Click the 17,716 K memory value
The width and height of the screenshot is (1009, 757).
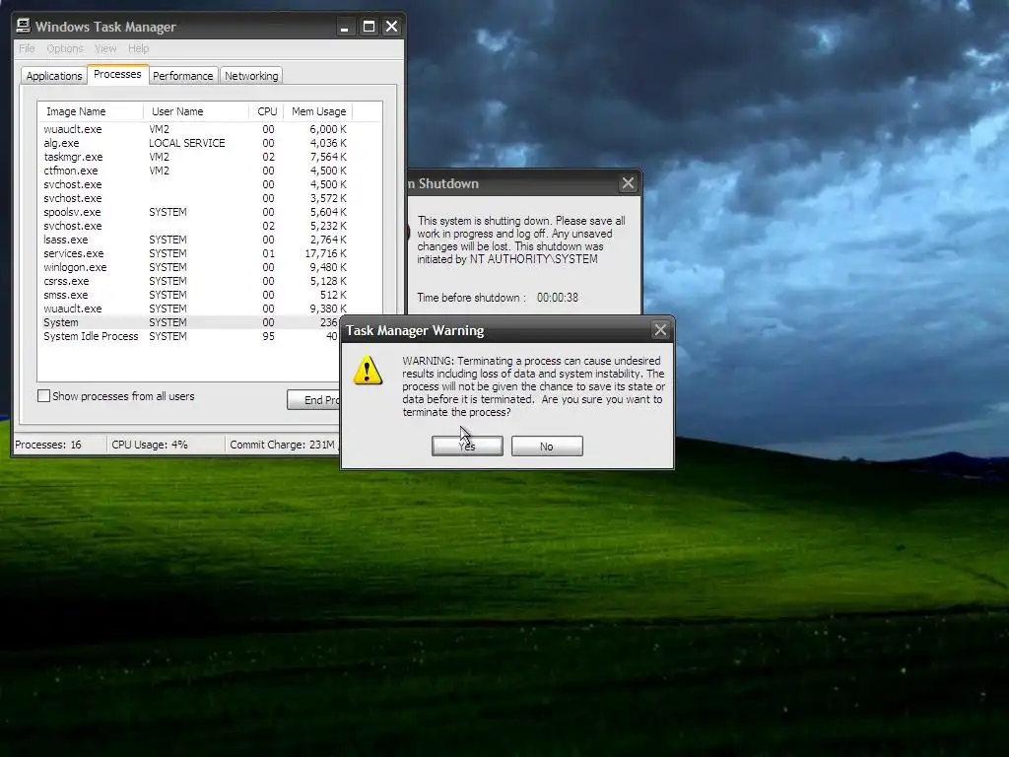325,253
